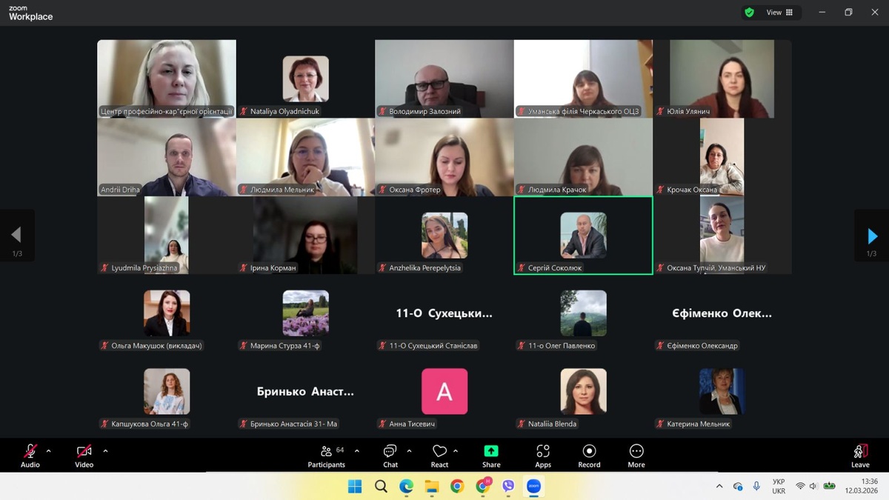This screenshot has height=500, width=889.
Task: Unmute the microphone with Audio button
Action: tap(30, 456)
